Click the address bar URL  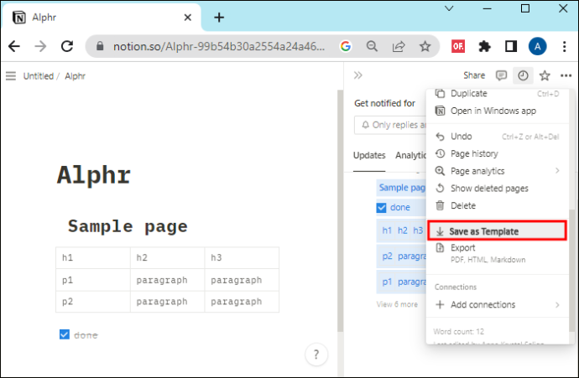(x=219, y=46)
